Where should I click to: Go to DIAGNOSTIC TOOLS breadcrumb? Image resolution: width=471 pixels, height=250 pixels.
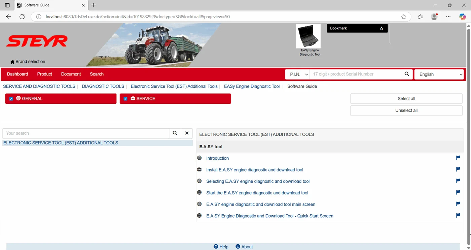tap(103, 86)
